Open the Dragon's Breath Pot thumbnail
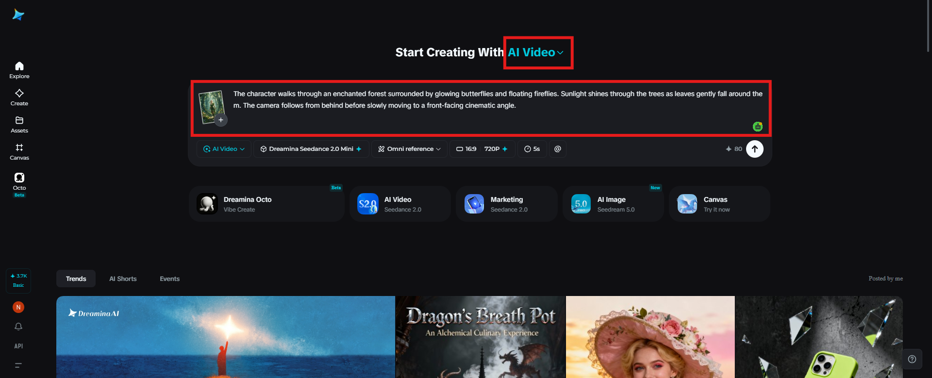This screenshot has width=932, height=378. click(481, 337)
